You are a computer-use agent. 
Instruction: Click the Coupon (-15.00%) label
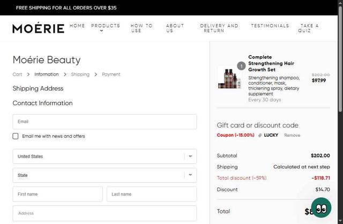[x=235, y=135]
